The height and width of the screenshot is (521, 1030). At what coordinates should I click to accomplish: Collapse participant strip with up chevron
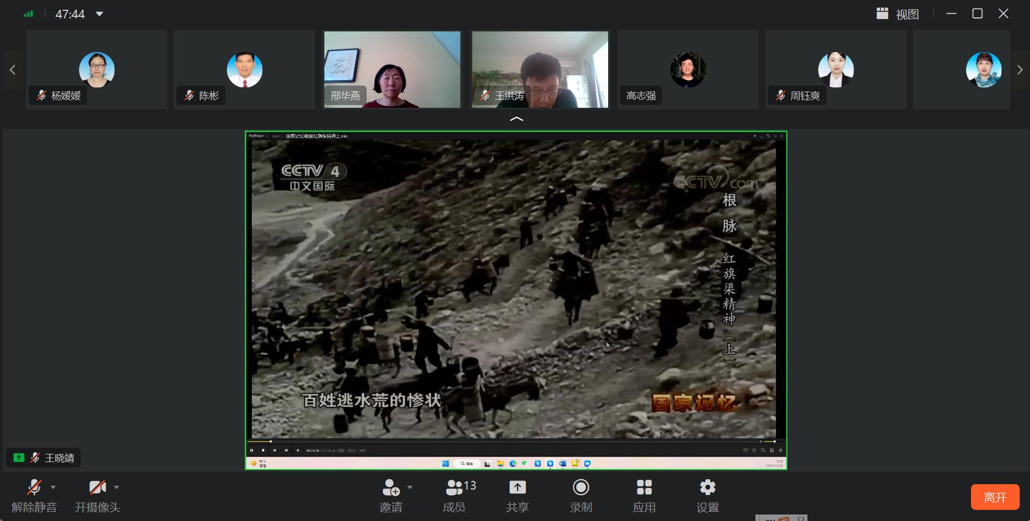click(517, 119)
